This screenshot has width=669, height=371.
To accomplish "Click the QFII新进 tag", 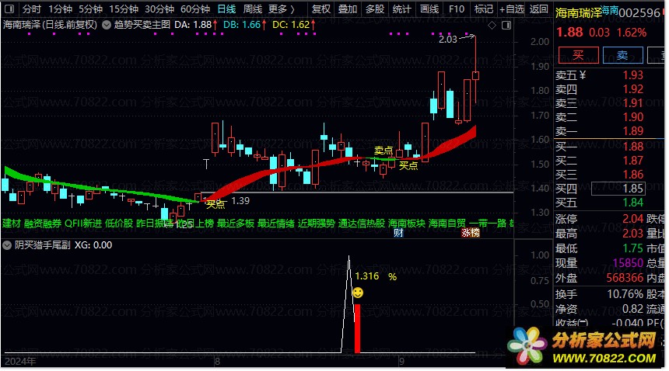I will click(x=83, y=224).
